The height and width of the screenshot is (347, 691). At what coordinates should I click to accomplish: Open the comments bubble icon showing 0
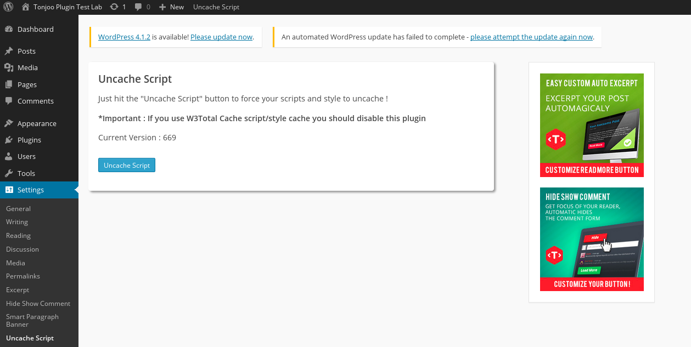[138, 7]
